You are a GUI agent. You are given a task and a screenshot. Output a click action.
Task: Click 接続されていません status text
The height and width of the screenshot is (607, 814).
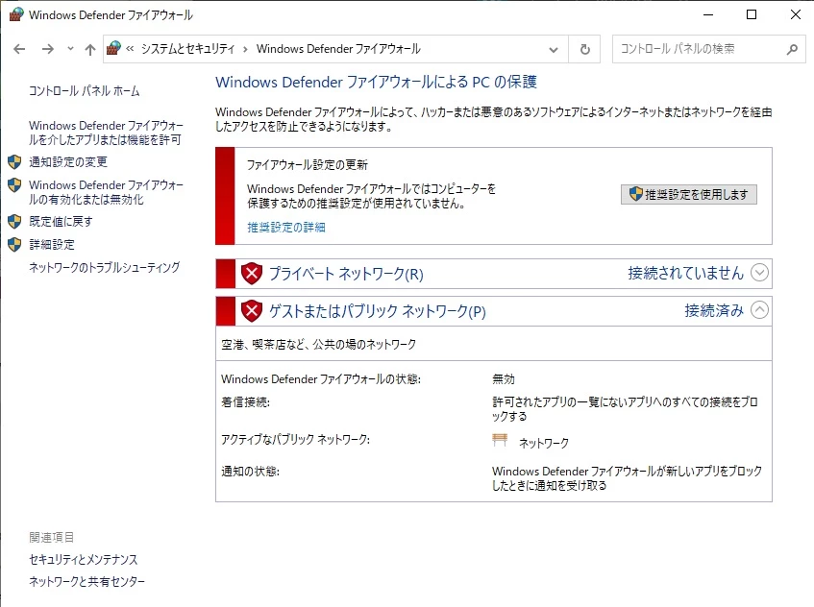686,273
